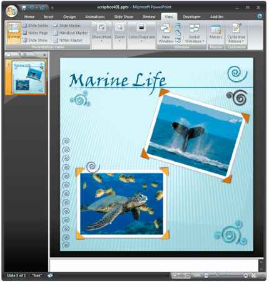Image resolution: width=269 pixels, height=282 pixels.
Task: Start Slide Show from status bar
Action: tap(188, 276)
